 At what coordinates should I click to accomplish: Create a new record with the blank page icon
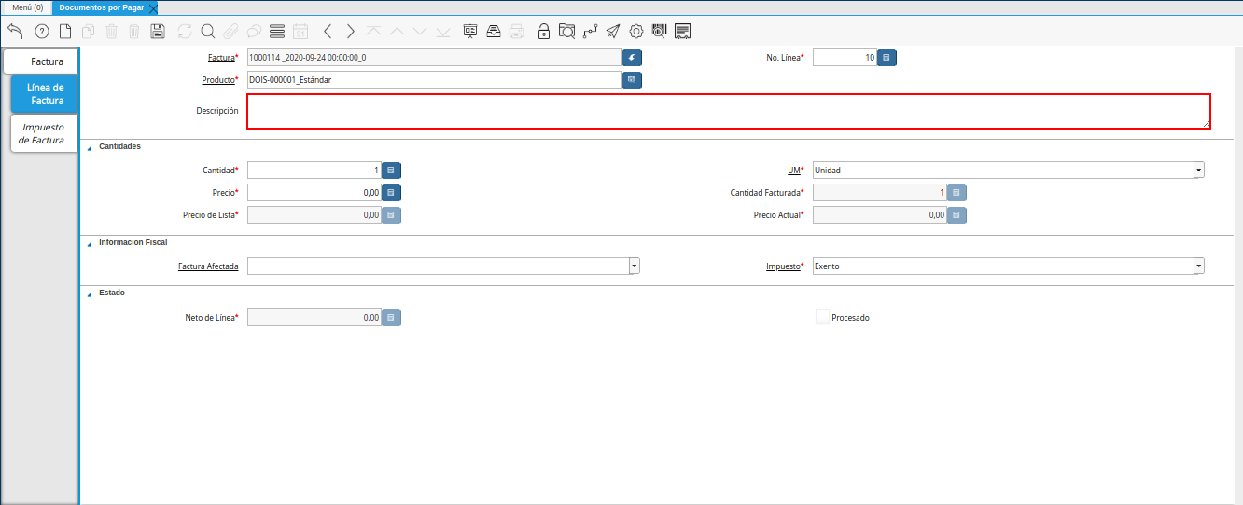coord(64,31)
